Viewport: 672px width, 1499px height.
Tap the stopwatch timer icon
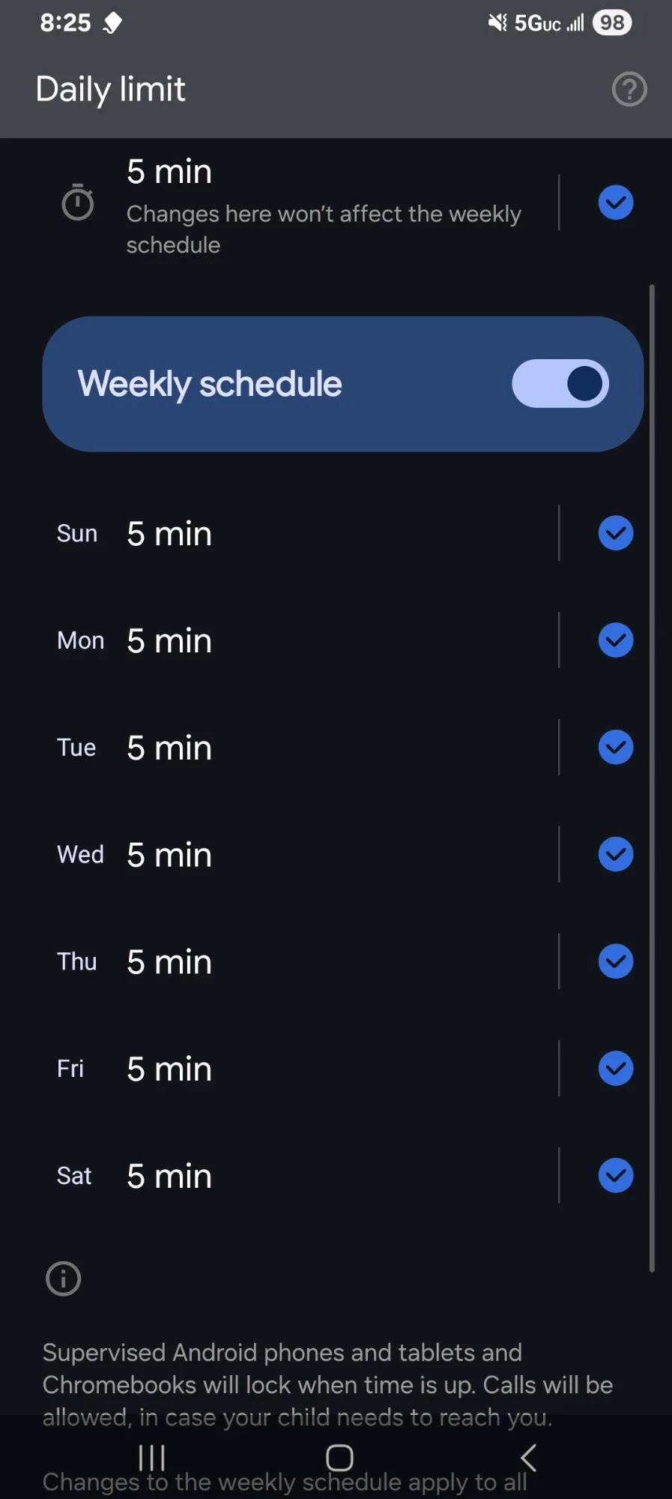click(77, 202)
